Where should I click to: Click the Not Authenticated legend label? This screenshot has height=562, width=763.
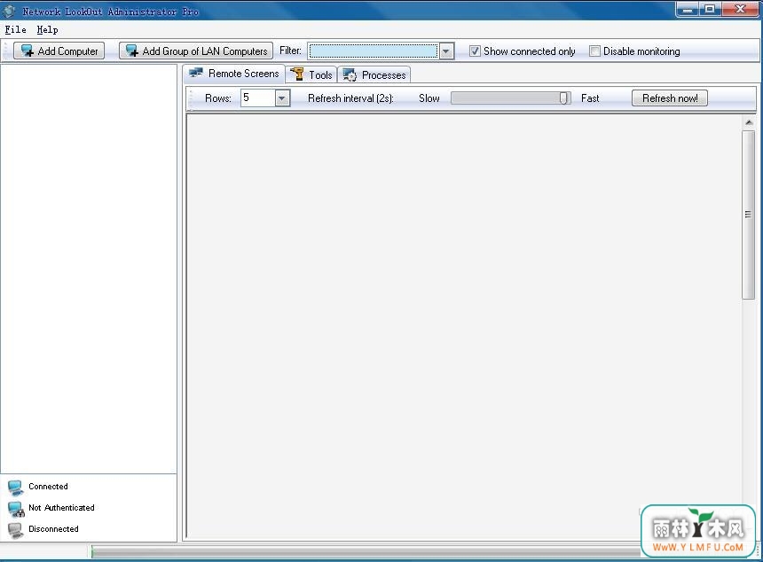(x=61, y=508)
